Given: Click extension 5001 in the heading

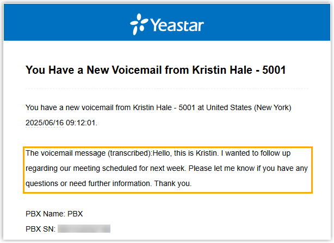Looking at the screenshot, I should click(274, 70).
